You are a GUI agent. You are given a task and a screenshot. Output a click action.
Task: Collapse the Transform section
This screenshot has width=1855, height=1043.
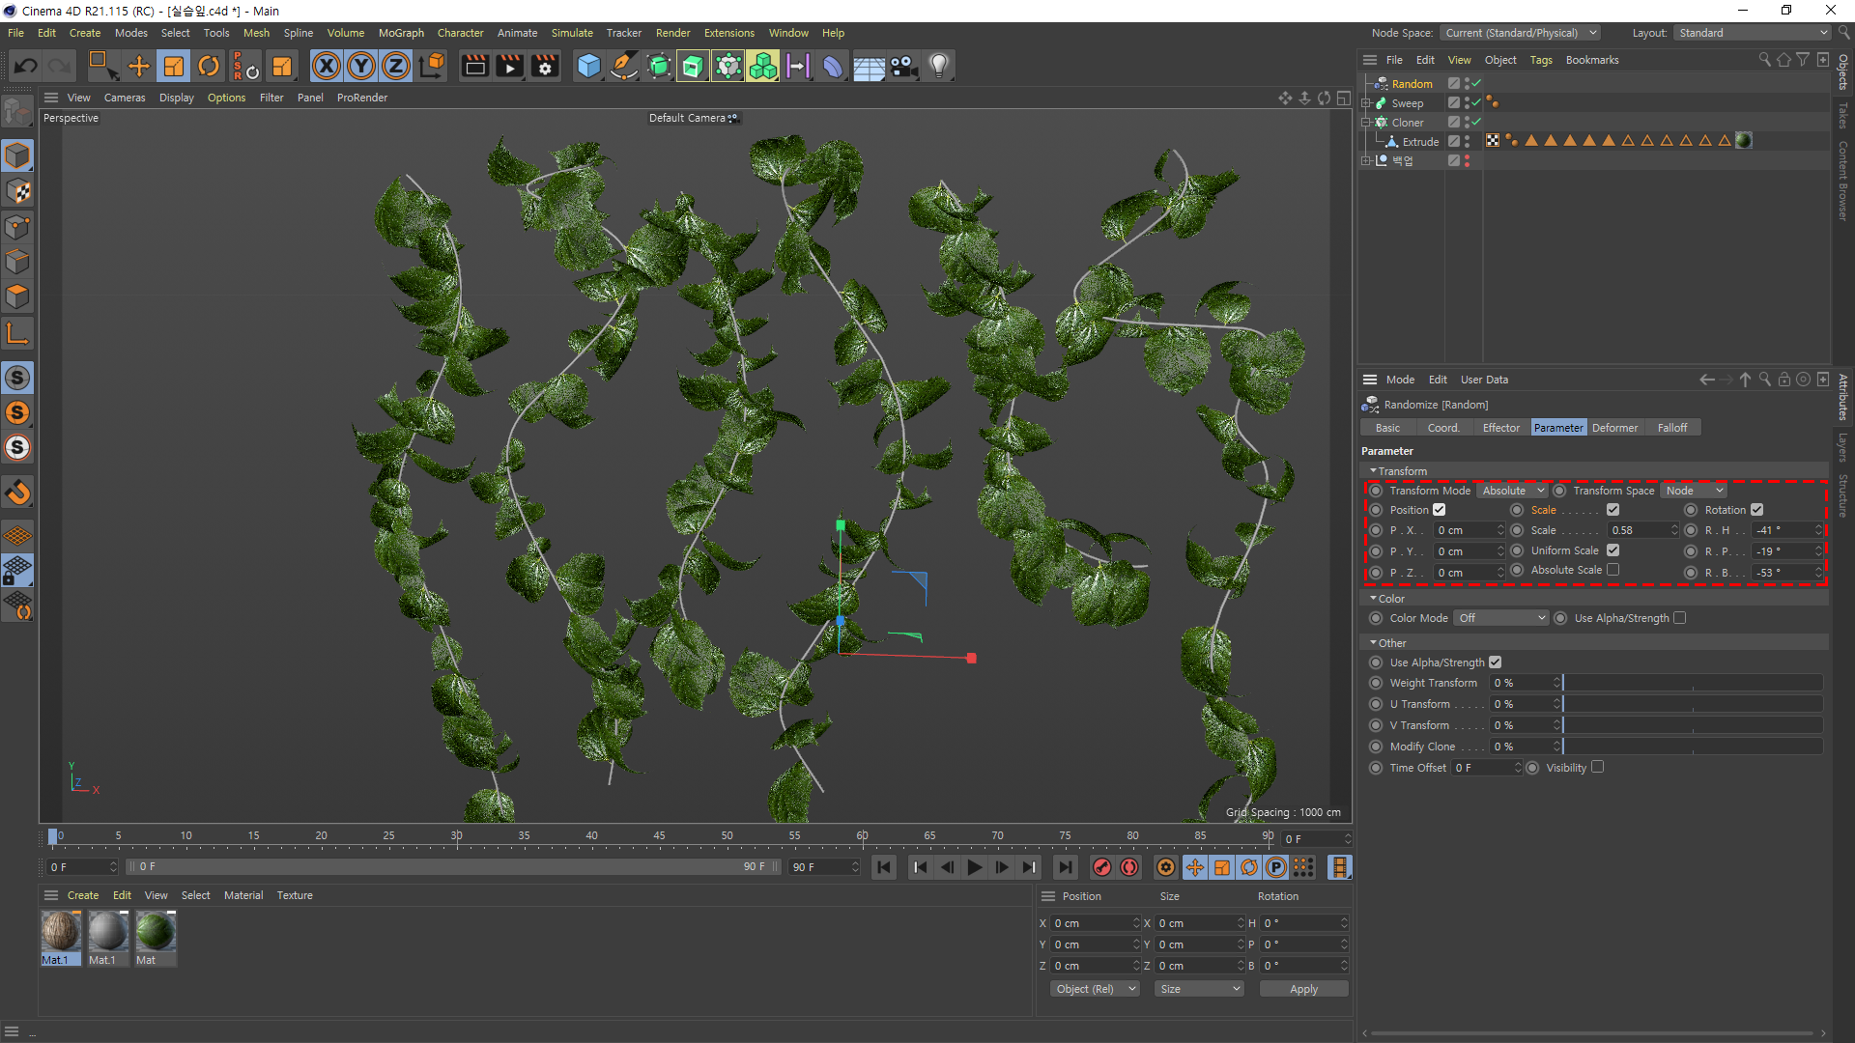(x=1374, y=471)
